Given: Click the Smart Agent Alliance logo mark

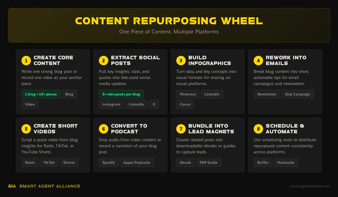Looking at the screenshot, I should [x=12, y=186].
